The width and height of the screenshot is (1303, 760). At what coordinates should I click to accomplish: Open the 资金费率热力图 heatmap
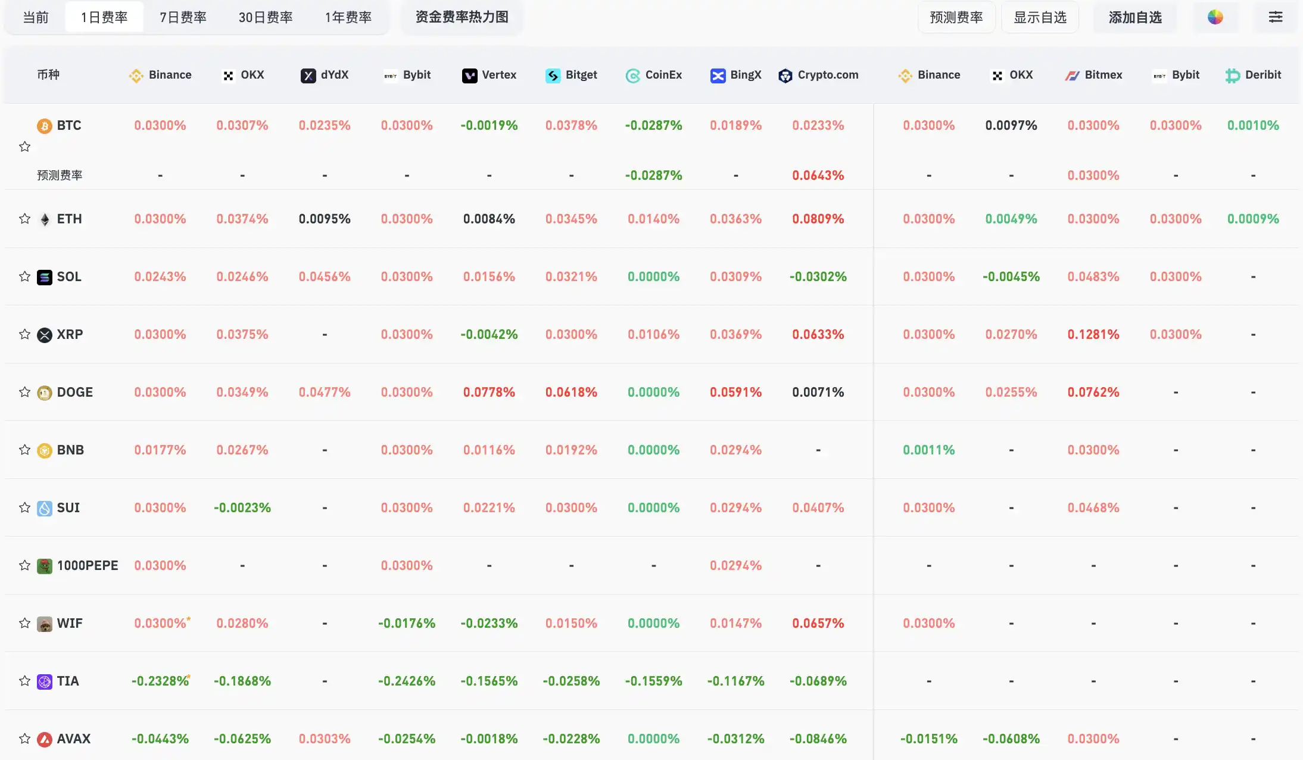pos(462,17)
